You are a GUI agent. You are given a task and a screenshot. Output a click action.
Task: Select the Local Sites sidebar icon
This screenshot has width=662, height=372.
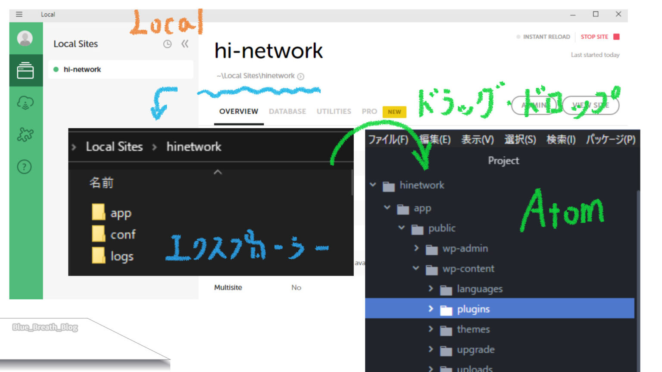25,70
